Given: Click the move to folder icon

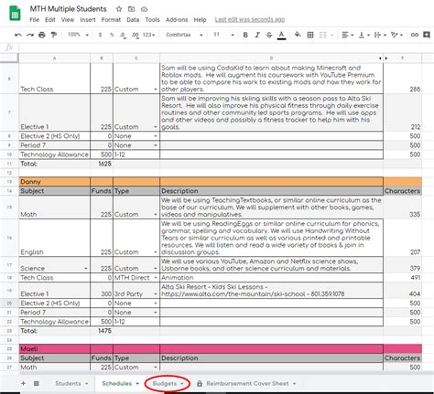Looking at the screenshot, I should (131, 9).
